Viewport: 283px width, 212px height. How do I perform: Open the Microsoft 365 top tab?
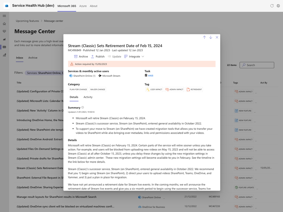[67, 6]
